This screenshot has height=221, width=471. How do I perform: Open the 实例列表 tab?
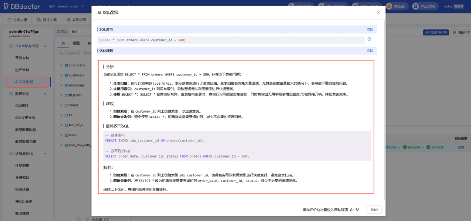(x=77, y=20)
